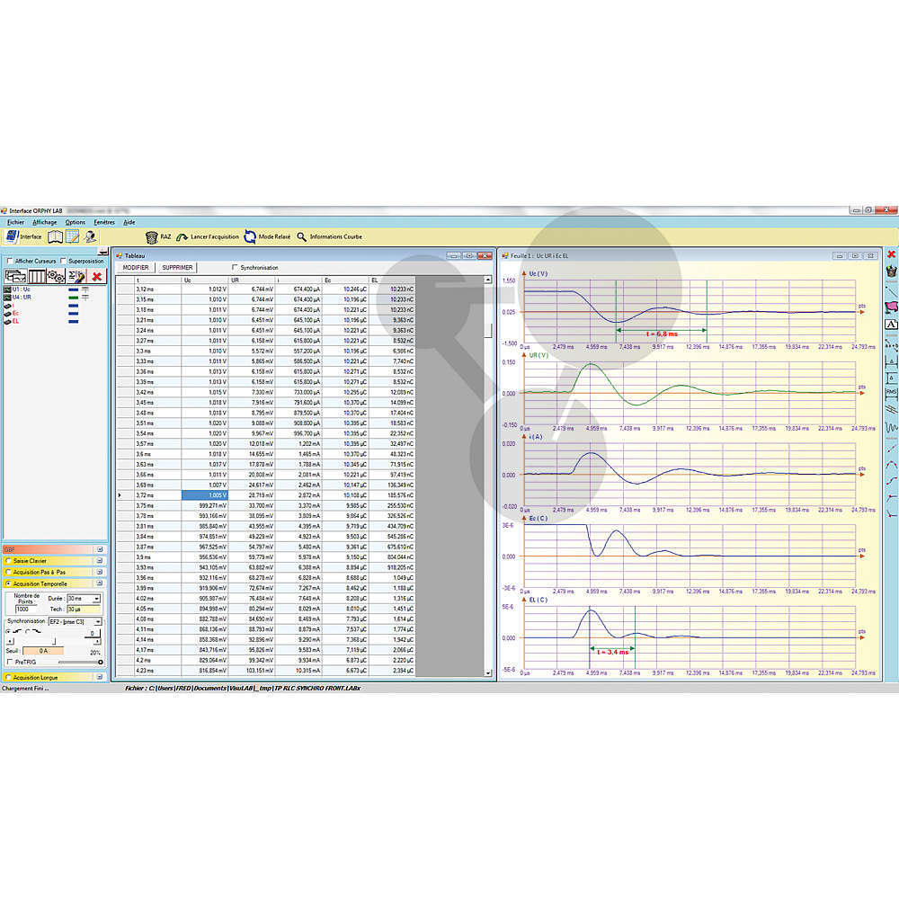Viewport: 899px width, 899px height.
Task: Select the Saisie Clavier radio button
Action: (8, 561)
